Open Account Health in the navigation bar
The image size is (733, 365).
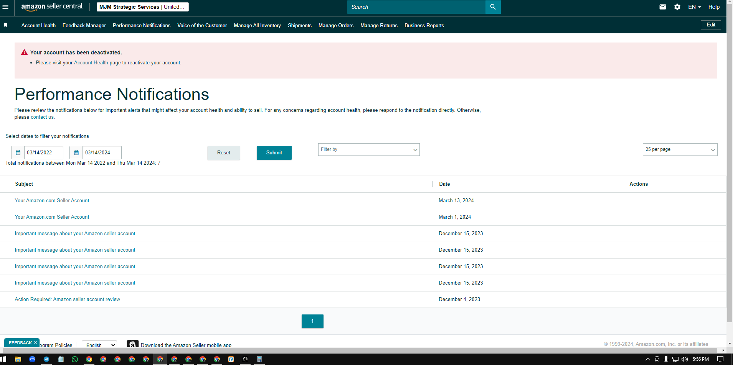[x=38, y=25]
